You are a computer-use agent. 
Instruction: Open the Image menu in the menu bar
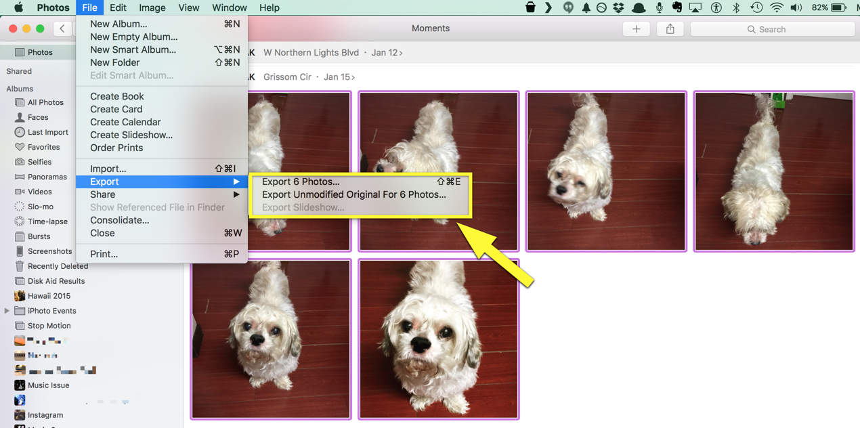tap(152, 7)
